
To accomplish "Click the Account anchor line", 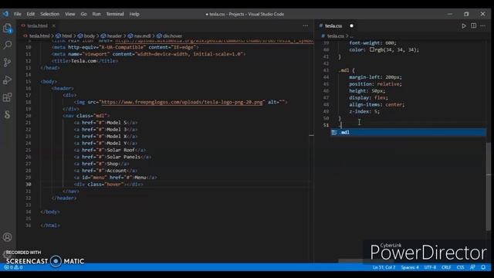I will [x=106, y=171].
